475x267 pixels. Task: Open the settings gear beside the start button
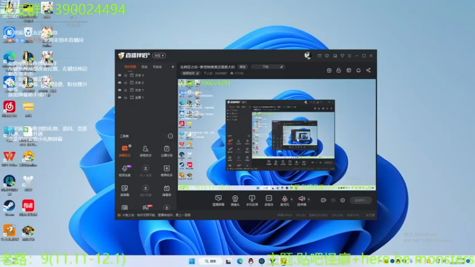(343, 200)
